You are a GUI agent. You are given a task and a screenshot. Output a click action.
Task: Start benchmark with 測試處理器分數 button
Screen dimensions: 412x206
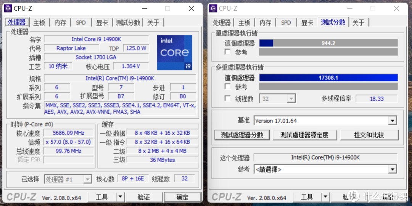242,135
